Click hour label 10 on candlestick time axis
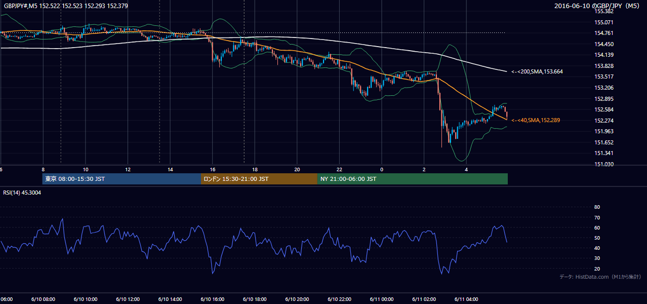The height and width of the screenshot is (304, 647). pyautogui.click(x=86, y=169)
